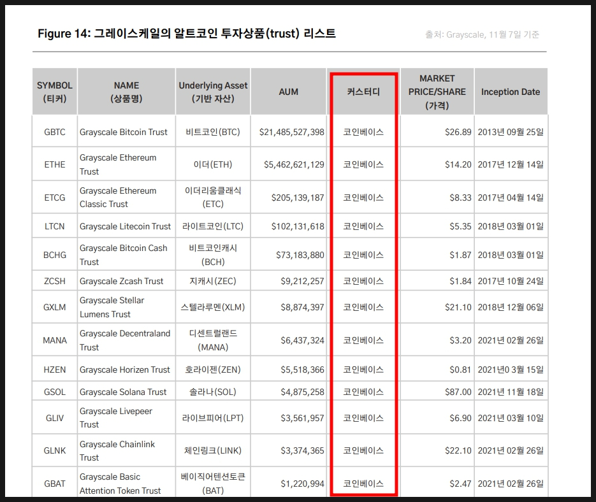Viewport: 596px width, 502px height.
Task: Click the 지캐시(ZEC) asset cell
Action: (x=213, y=281)
